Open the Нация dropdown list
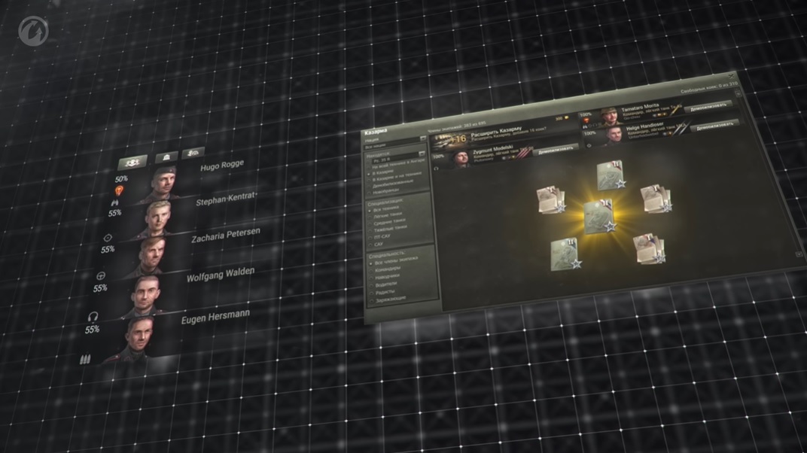This screenshot has height=453, width=807. pos(395,140)
